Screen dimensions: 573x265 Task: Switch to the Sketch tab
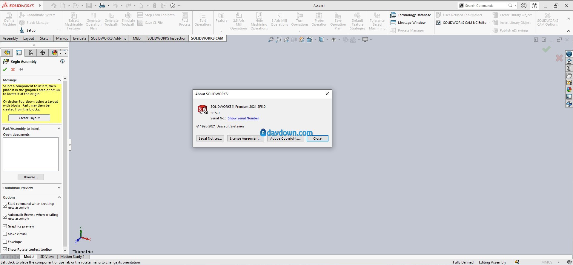(x=45, y=38)
